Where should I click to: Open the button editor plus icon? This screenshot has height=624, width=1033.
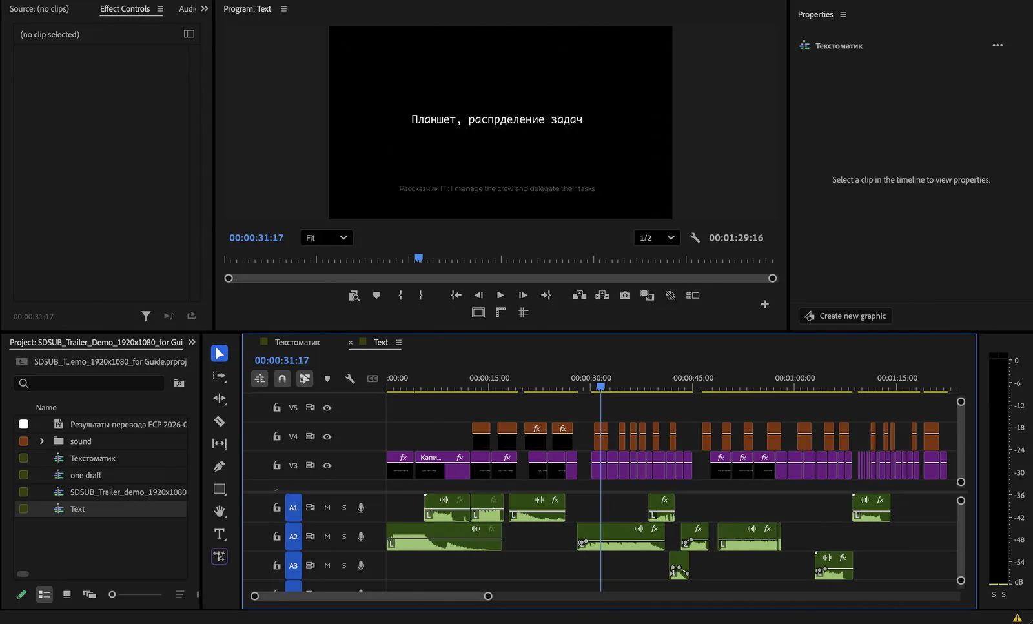pos(764,304)
